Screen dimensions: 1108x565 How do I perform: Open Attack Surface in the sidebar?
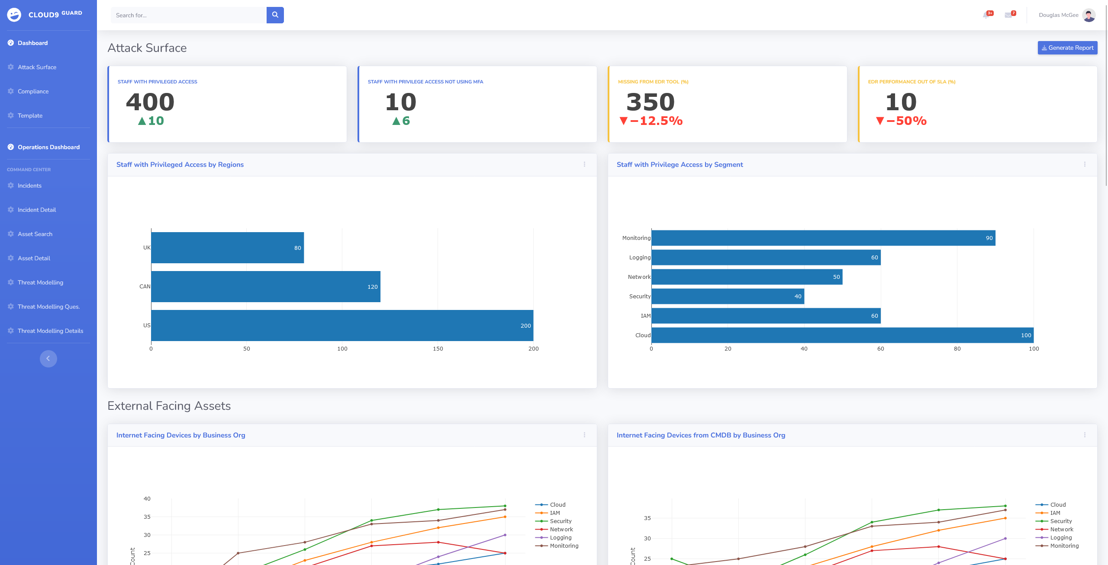[x=37, y=67]
